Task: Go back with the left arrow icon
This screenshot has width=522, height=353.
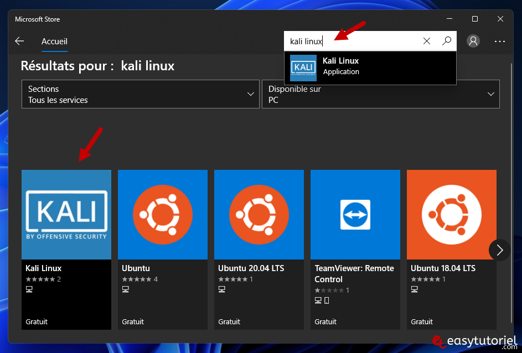Action: [19, 41]
